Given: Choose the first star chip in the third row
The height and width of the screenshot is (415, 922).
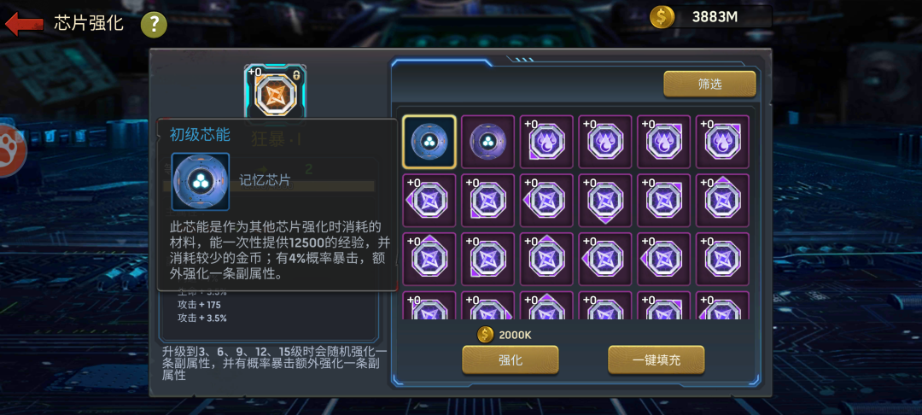Looking at the screenshot, I should pos(429,260).
